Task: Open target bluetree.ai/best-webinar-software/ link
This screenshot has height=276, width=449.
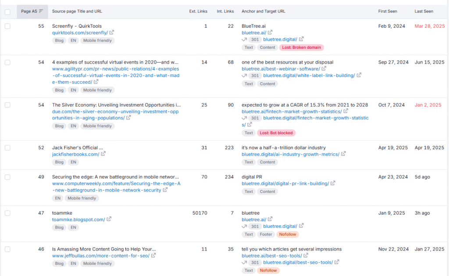Action: coord(281,69)
